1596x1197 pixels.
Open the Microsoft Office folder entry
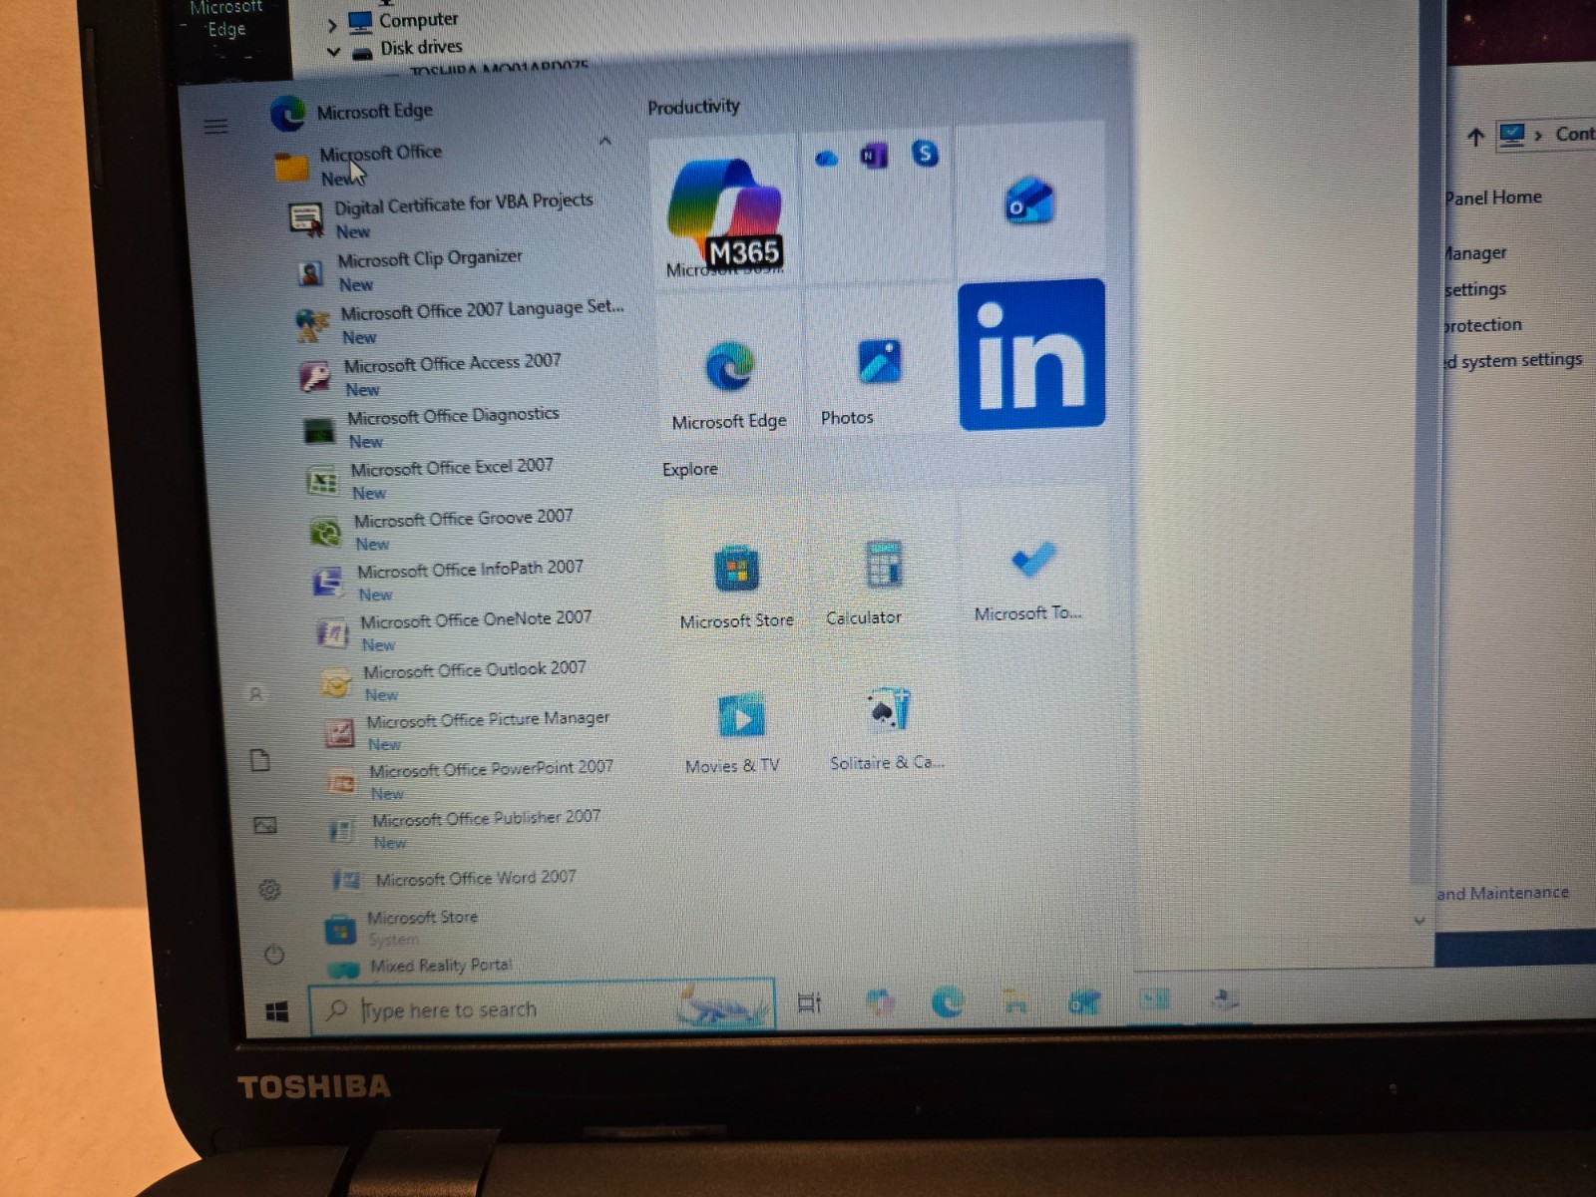[358, 165]
